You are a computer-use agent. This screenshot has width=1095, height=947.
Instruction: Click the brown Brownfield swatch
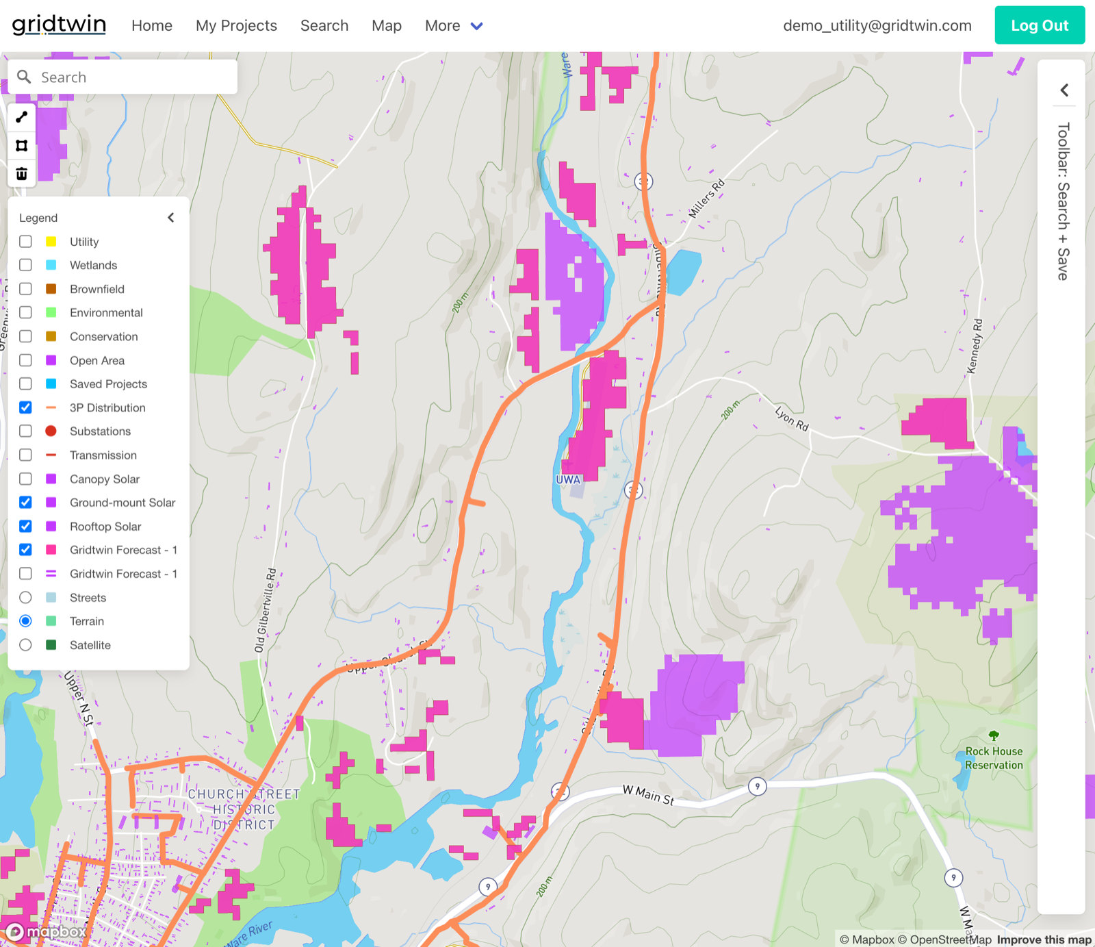[51, 288]
